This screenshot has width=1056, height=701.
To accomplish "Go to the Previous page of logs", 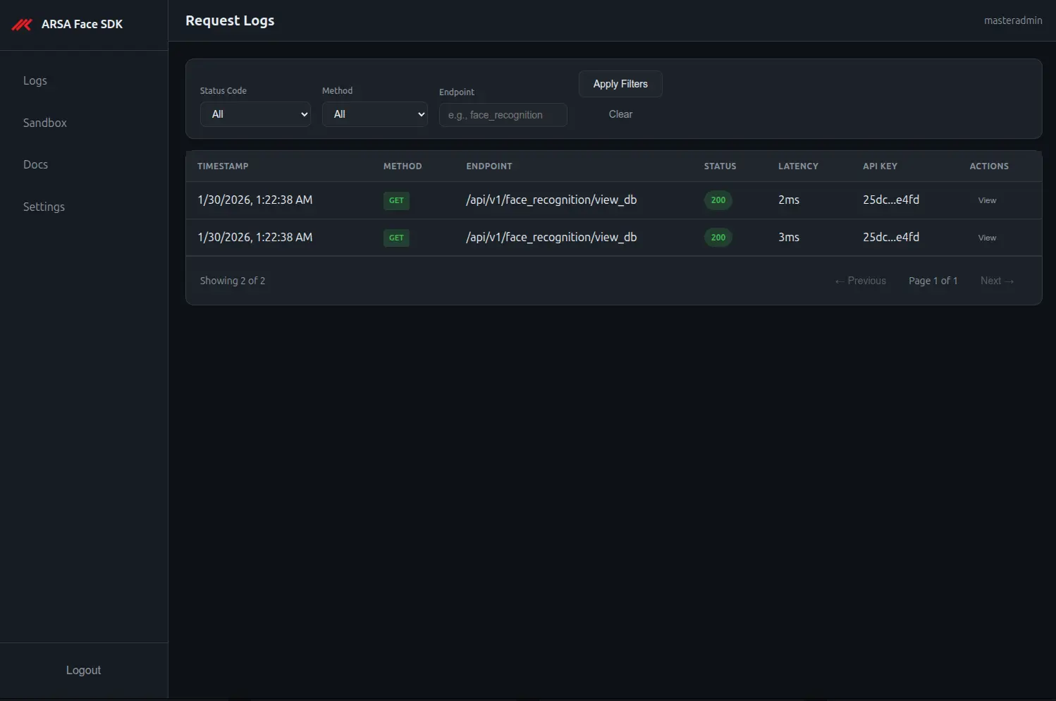I will pos(860,280).
